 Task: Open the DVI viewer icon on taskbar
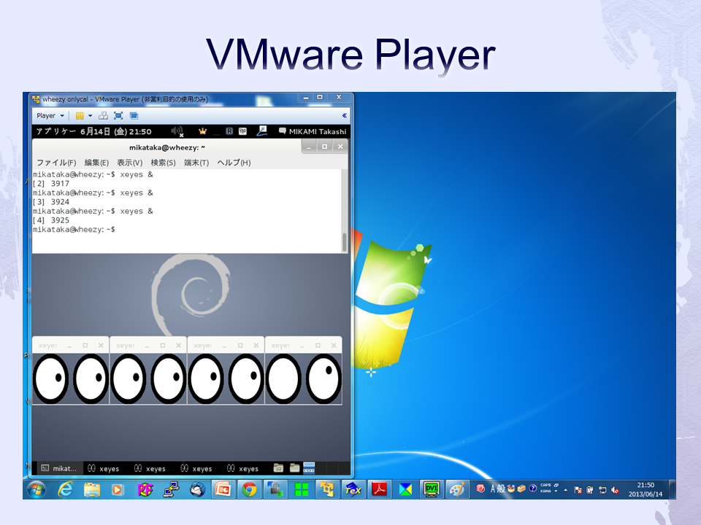tap(432, 490)
